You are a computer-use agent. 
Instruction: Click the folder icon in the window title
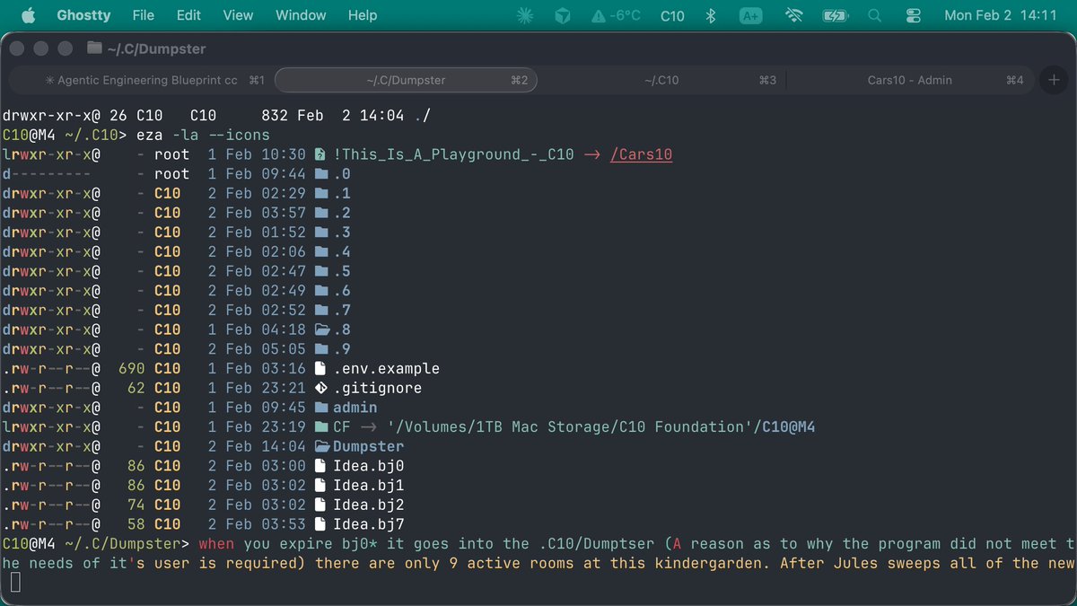coord(94,48)
